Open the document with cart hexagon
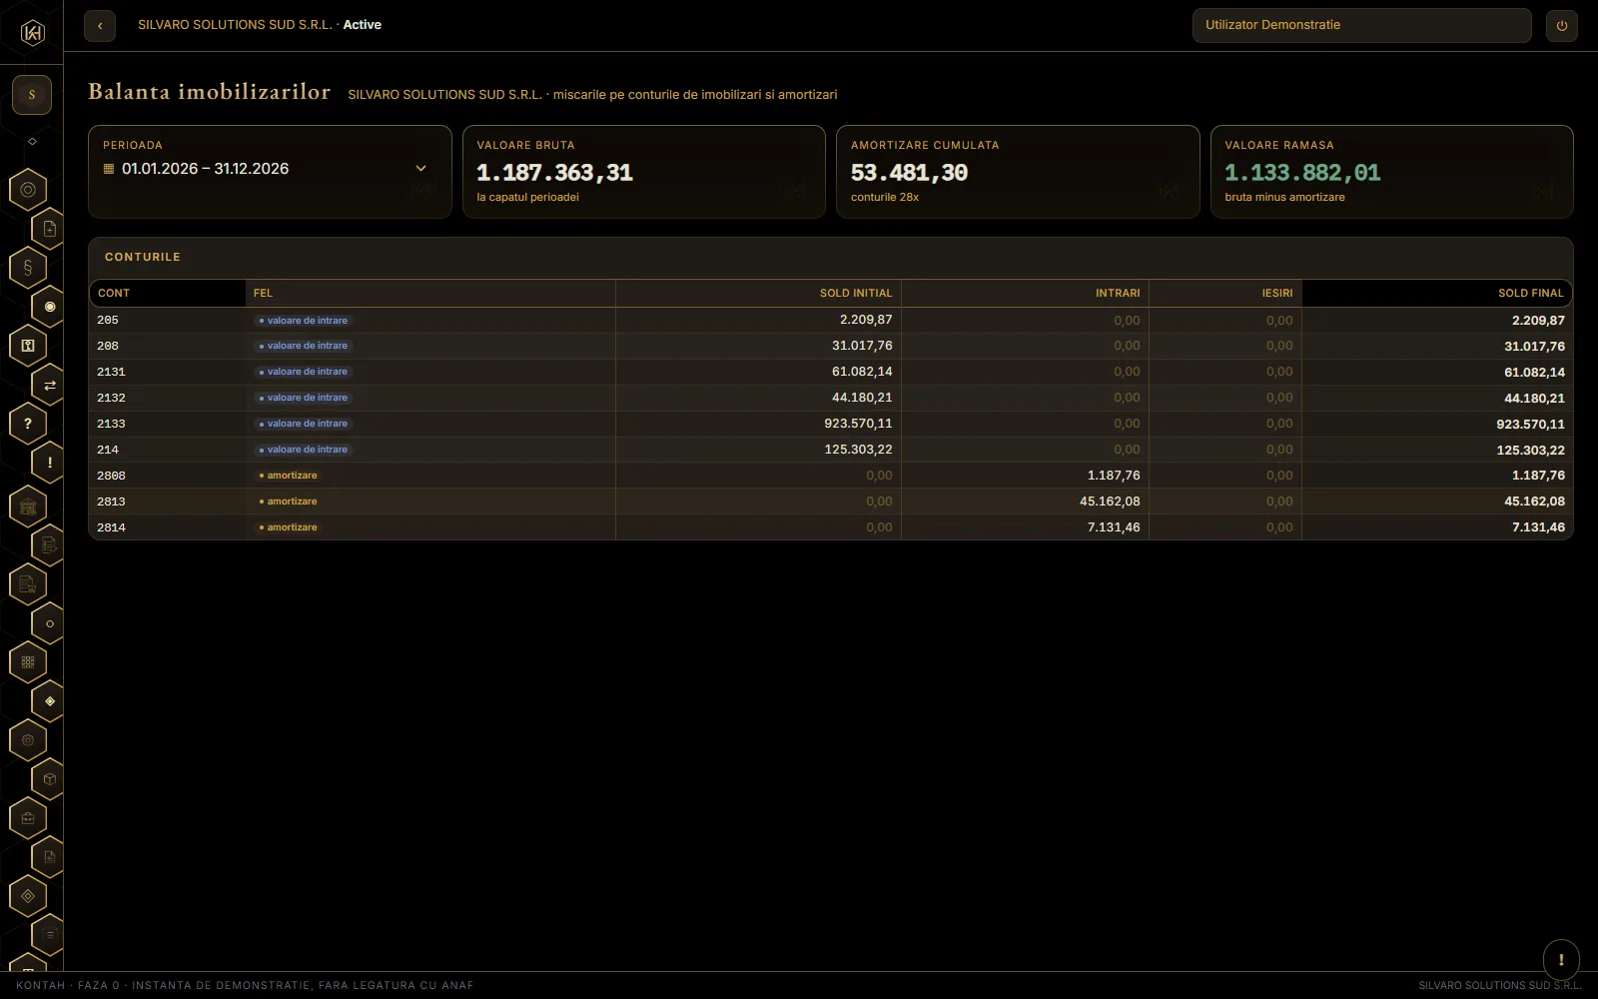1598x999 pixels. (x=28, y=584)
